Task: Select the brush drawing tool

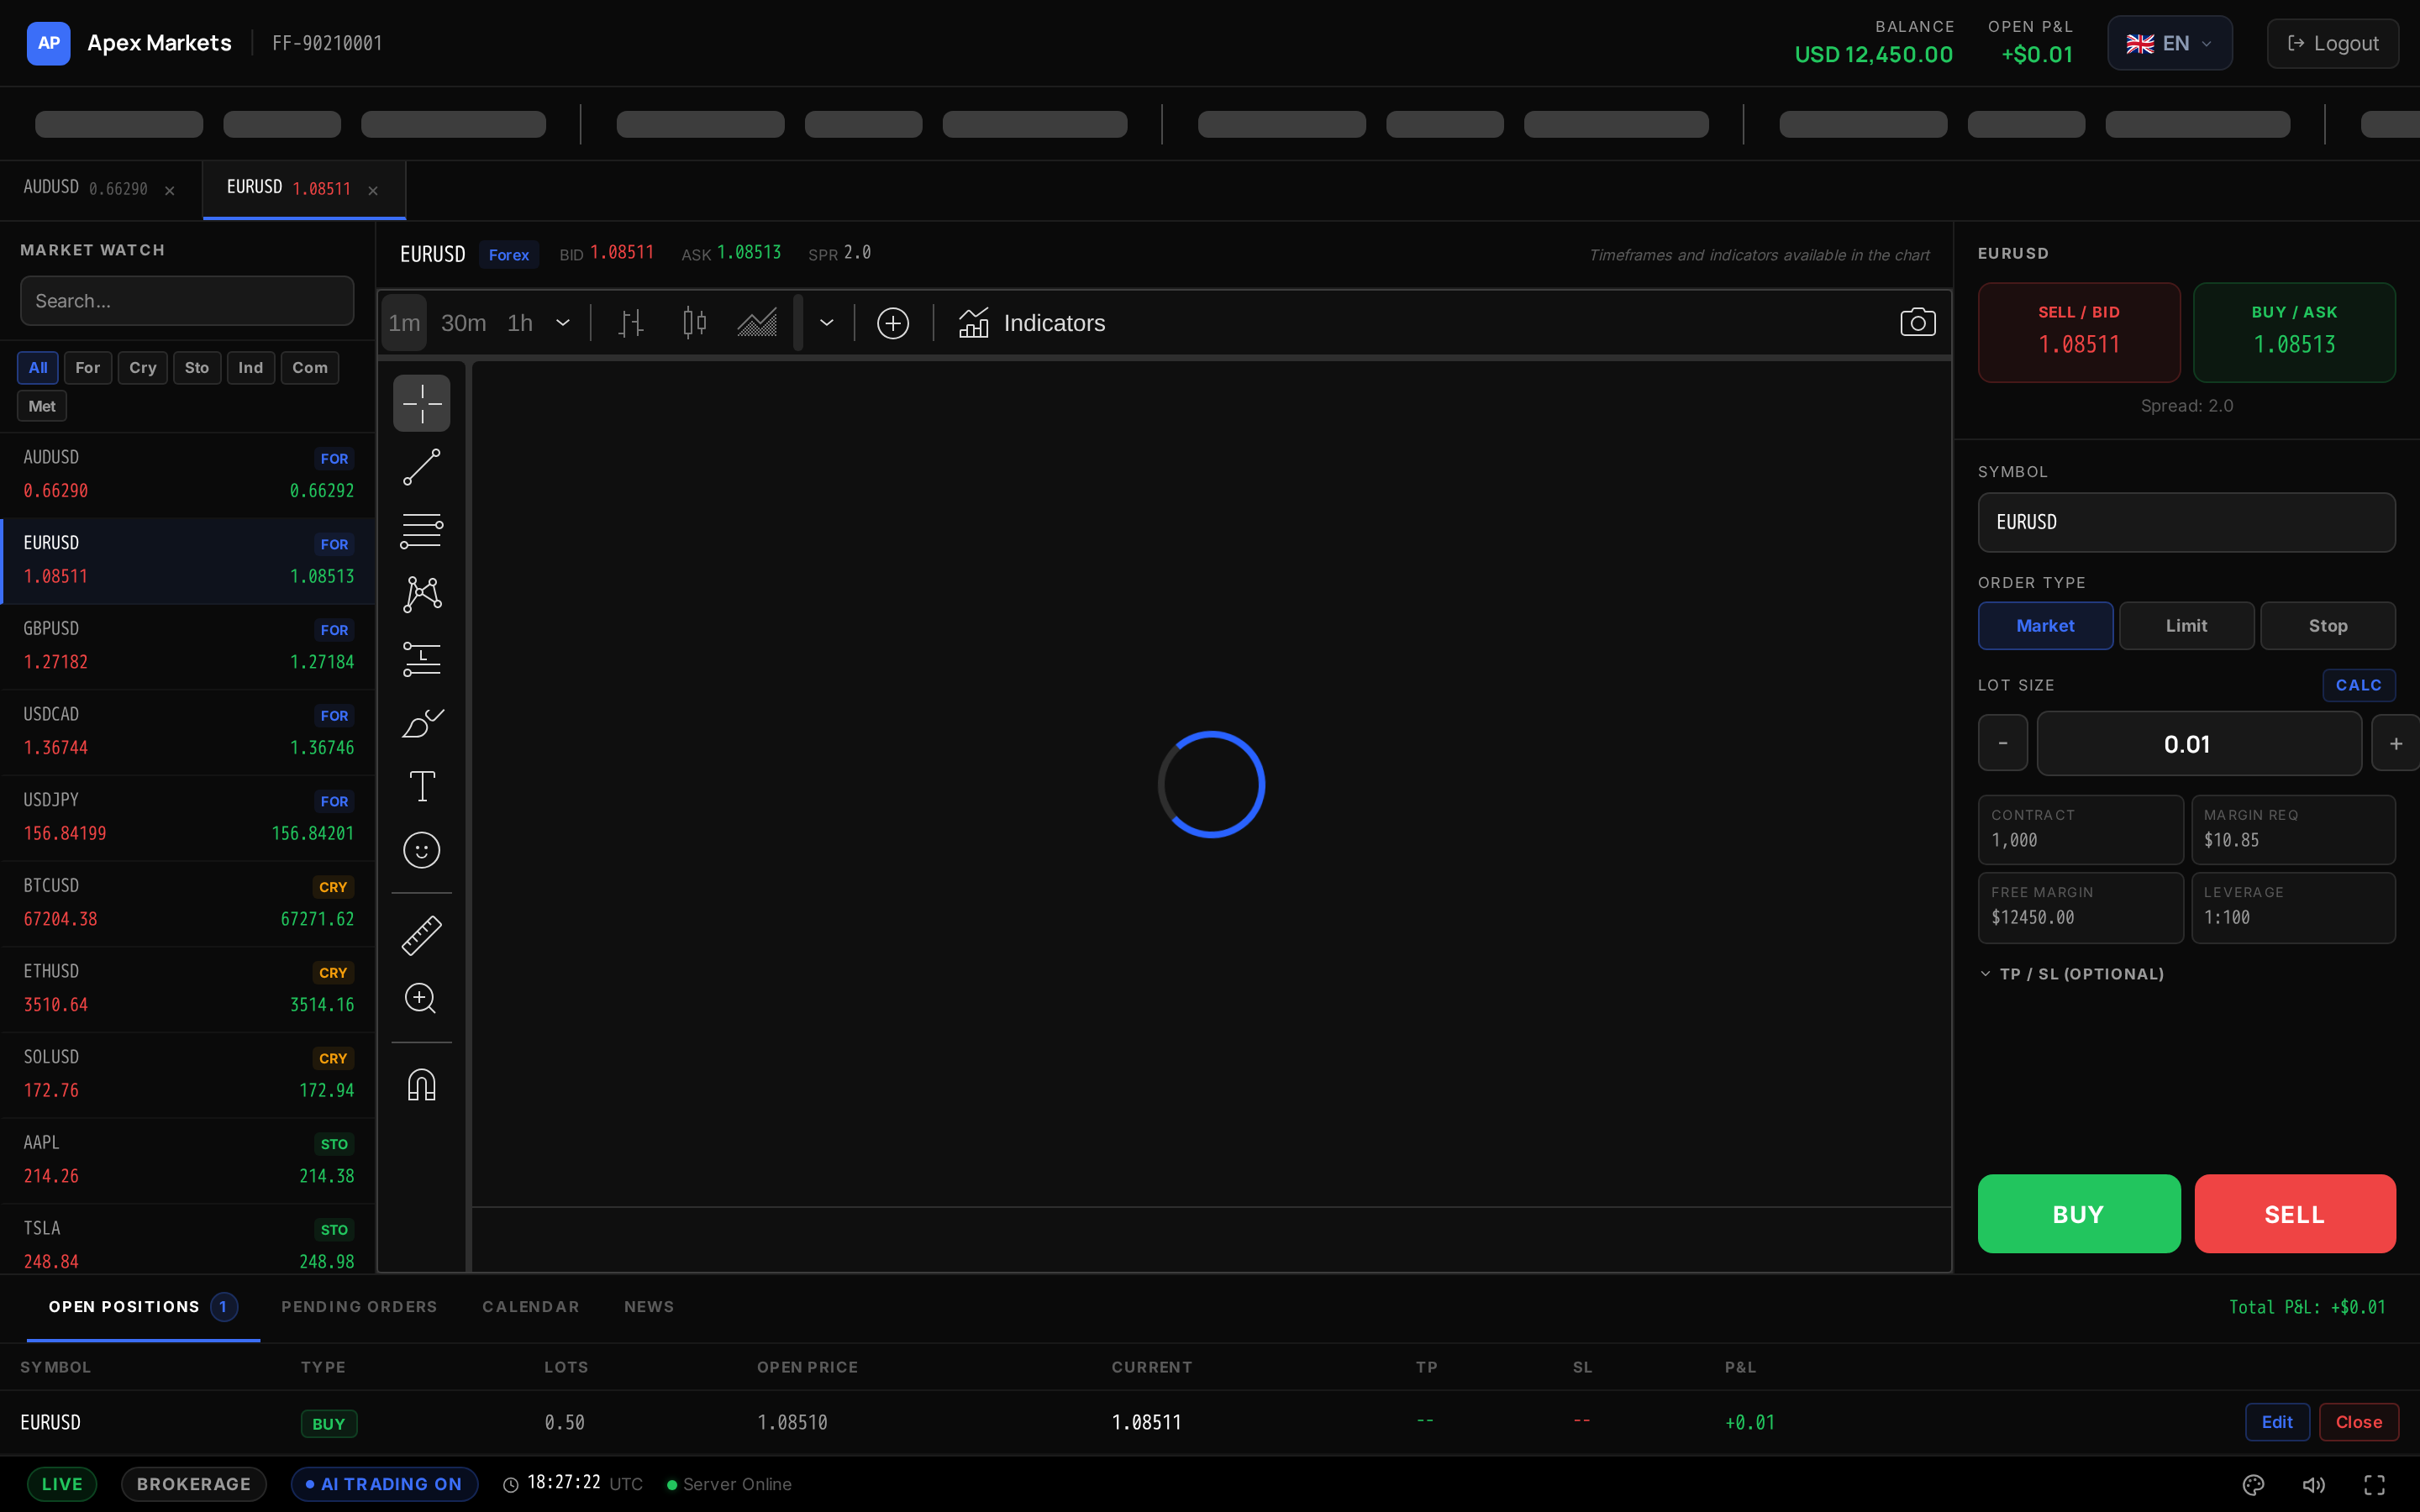Action: [421, 722]
